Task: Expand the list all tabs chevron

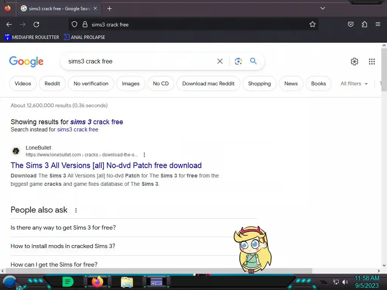Action: pos(323,8)
